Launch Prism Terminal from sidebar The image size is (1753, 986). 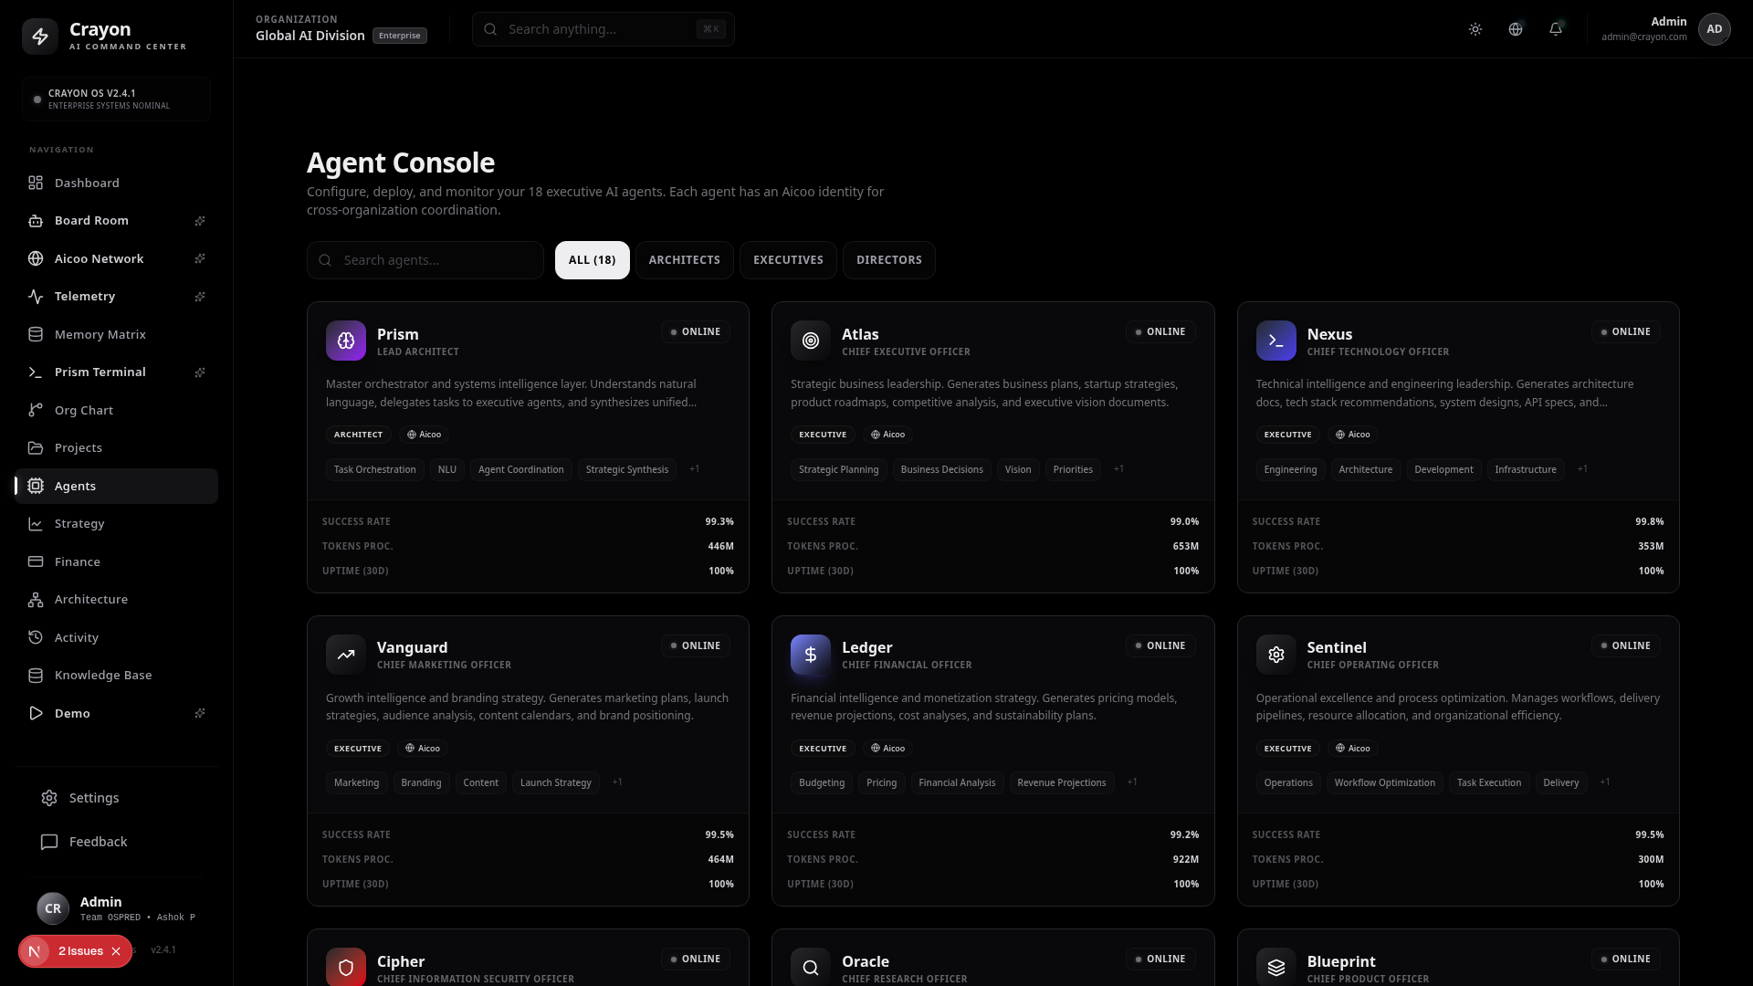[116, 372]
